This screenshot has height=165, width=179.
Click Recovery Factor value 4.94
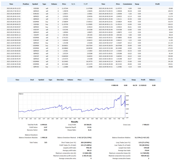click(46, 130)
